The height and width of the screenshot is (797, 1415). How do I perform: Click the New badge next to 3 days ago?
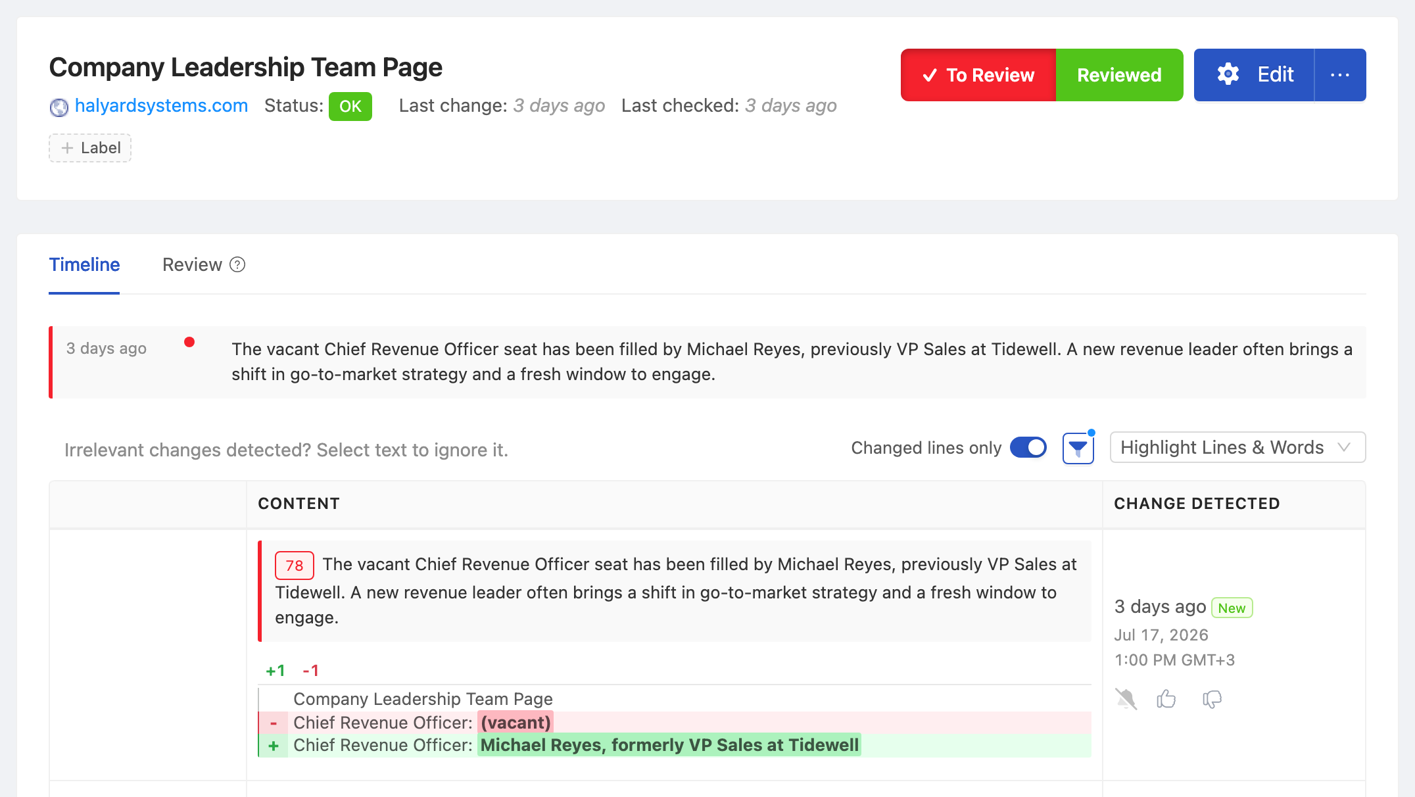click(x=1232, y=608)
